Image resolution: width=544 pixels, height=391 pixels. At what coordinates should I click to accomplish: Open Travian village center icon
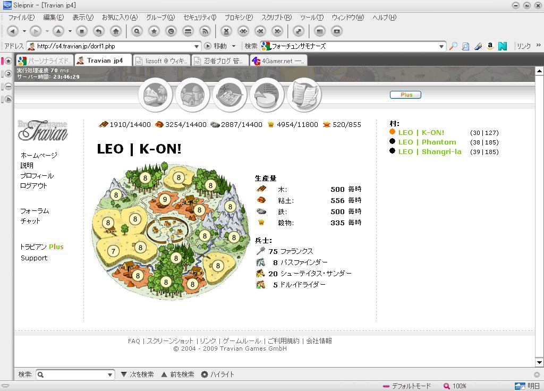[192, 95]
